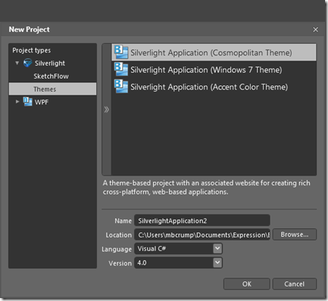Open the Version dropdown showing 4.0
Screen dimensions: 328x301
[x=217, y=262]
